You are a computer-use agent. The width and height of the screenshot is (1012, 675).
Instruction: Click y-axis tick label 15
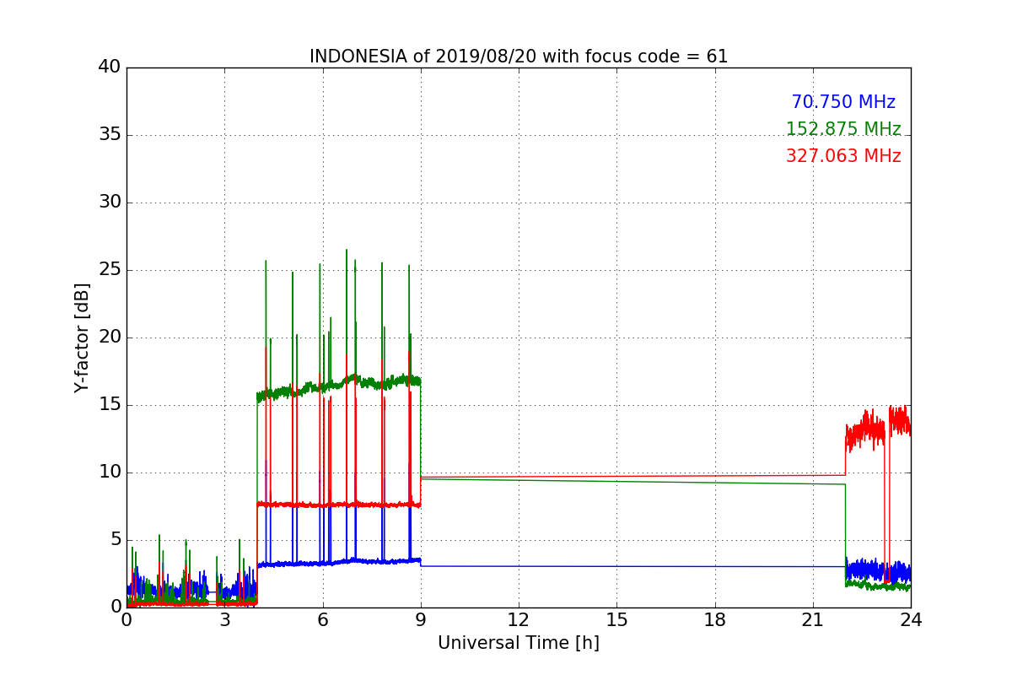[x=110, y=405]
